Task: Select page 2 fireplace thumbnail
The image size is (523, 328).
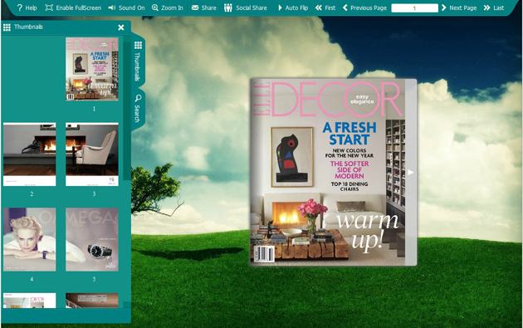Action: point(30,154)
